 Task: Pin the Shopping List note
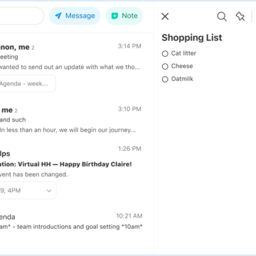pyautogui.click(x=240, y=16)
